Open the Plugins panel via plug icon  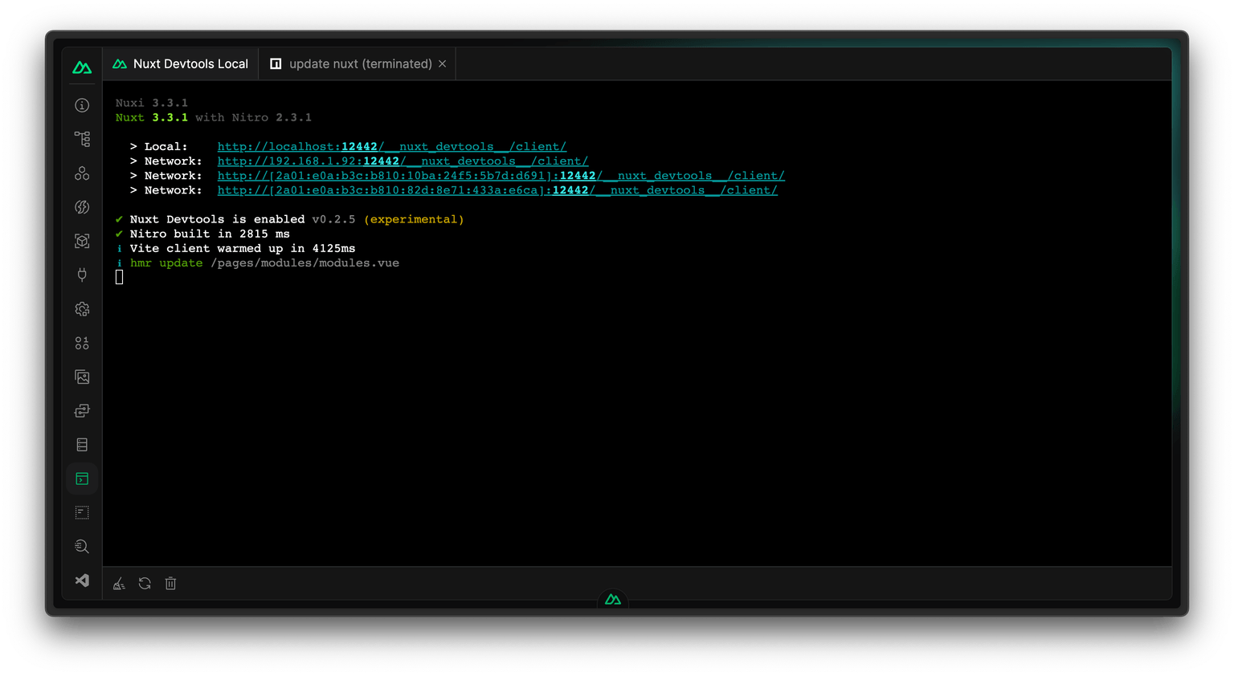pyautogui.click(x=81, y=275)
